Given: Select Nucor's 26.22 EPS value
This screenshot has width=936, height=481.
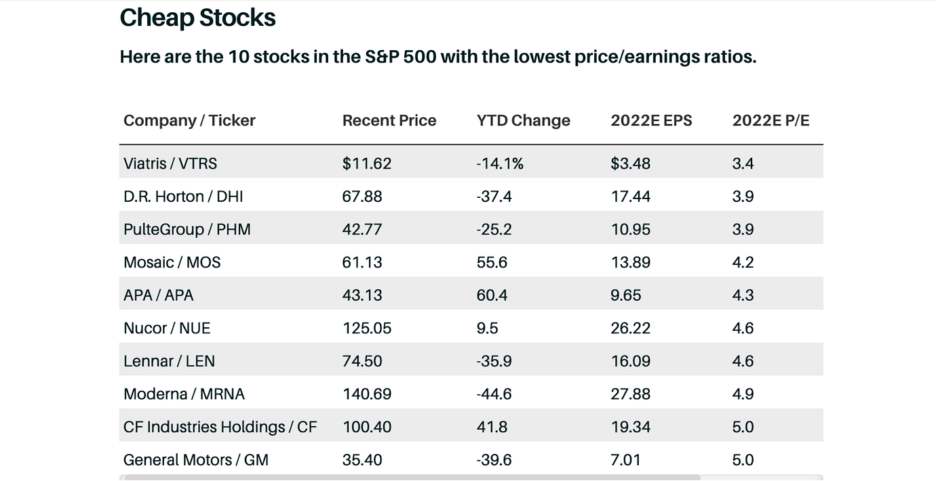Looking at the screenshot, I should 630,329.
